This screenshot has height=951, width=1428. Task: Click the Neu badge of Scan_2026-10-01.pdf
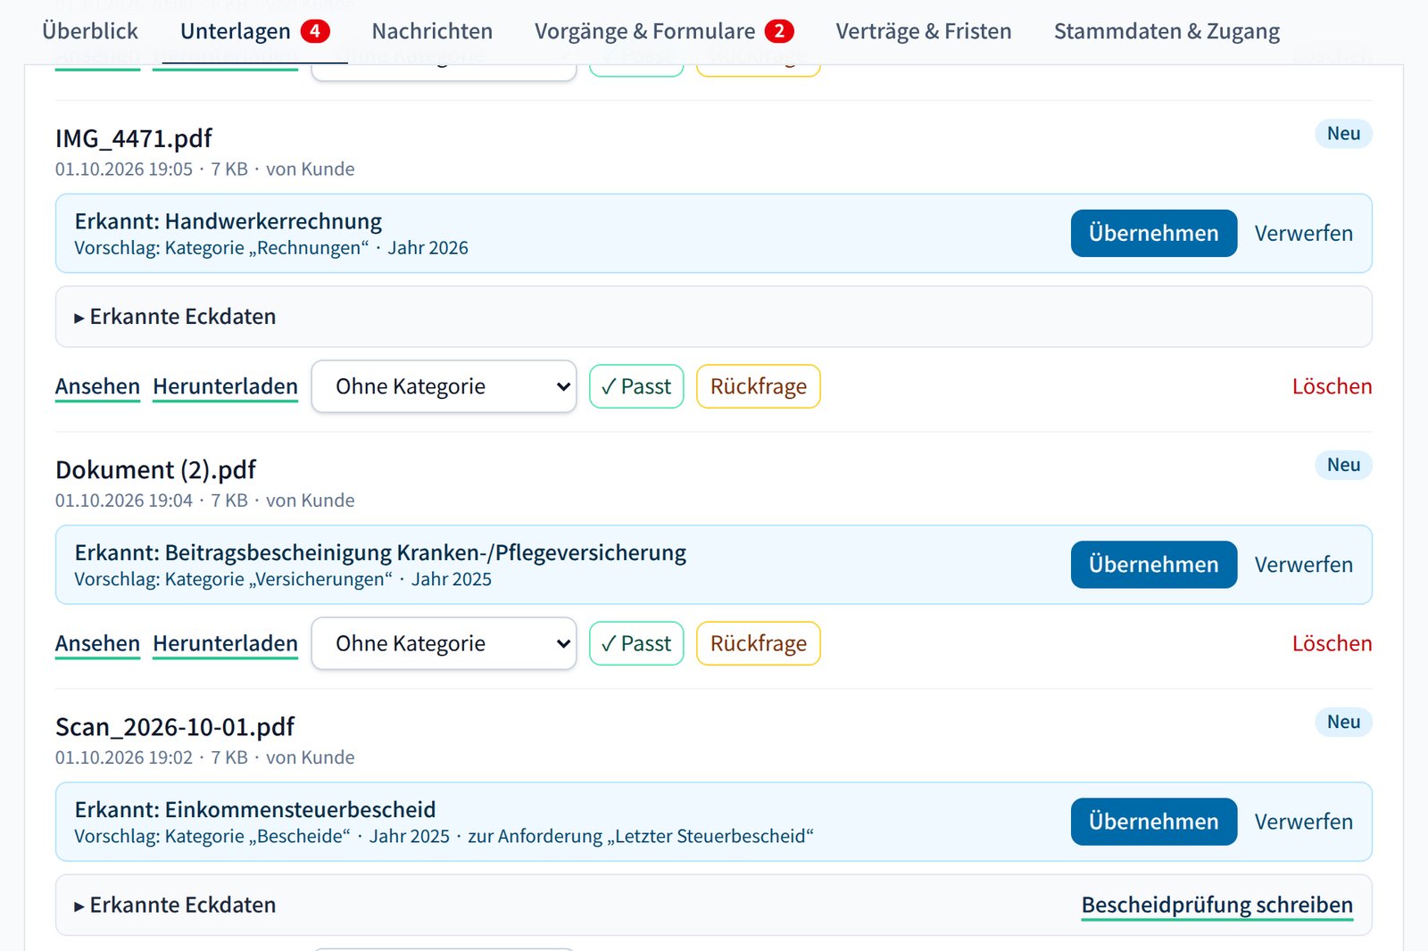[1343, 722]
